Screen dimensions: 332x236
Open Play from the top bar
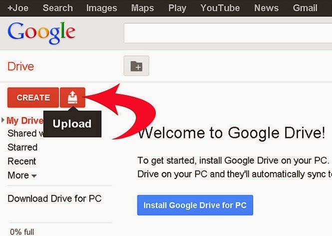click(x=177, y=8)
